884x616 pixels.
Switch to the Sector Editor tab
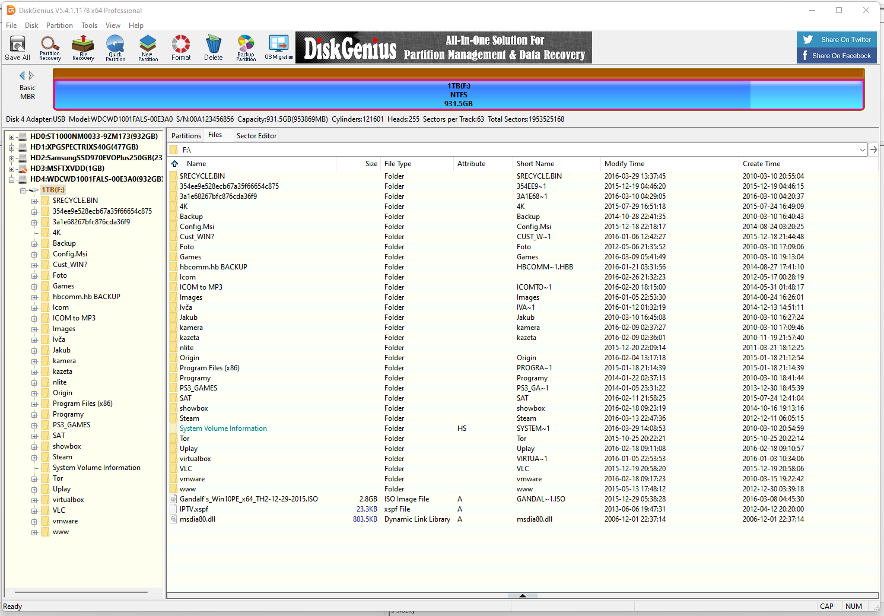[x=256, y=136]
